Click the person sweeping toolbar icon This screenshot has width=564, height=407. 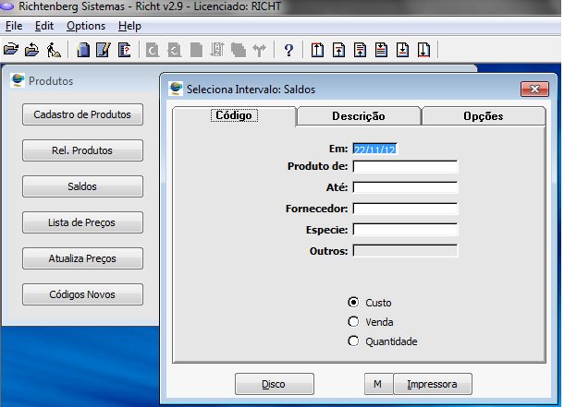coord(54,50)
